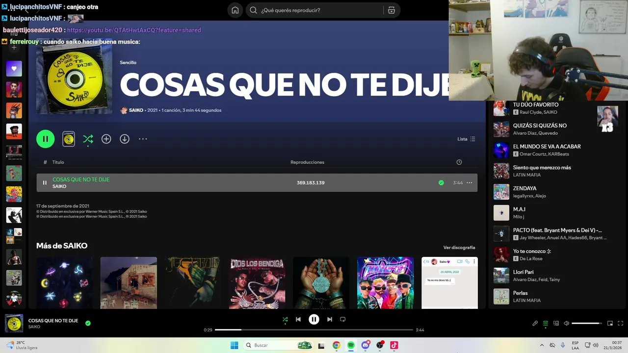
Task: Pause the COSAS QUE NO TE DIJE row
Action: point(45,183)
